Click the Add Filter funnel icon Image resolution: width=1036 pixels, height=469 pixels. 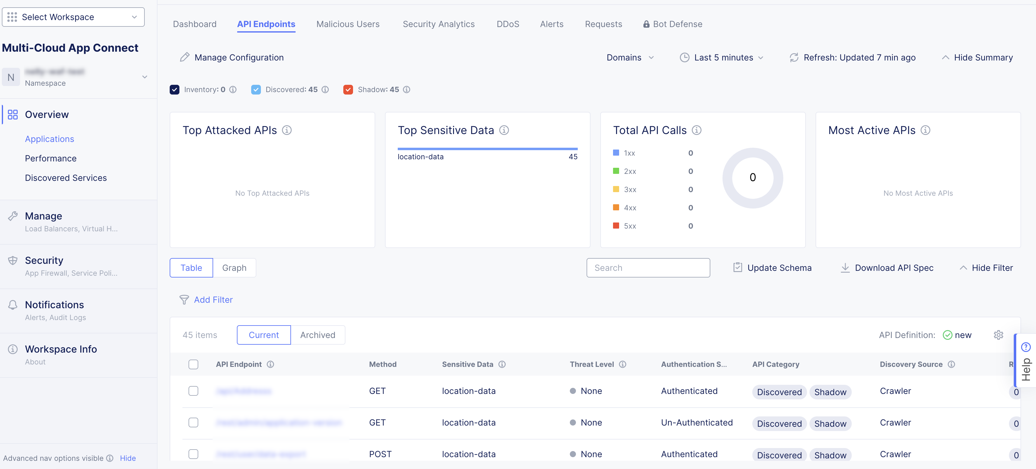point(184,300)
